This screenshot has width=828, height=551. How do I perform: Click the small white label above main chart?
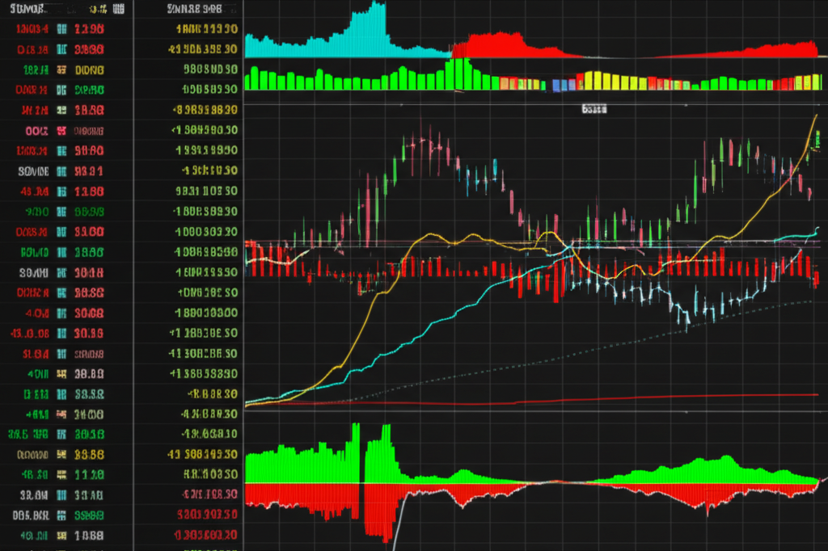point(594,108)
